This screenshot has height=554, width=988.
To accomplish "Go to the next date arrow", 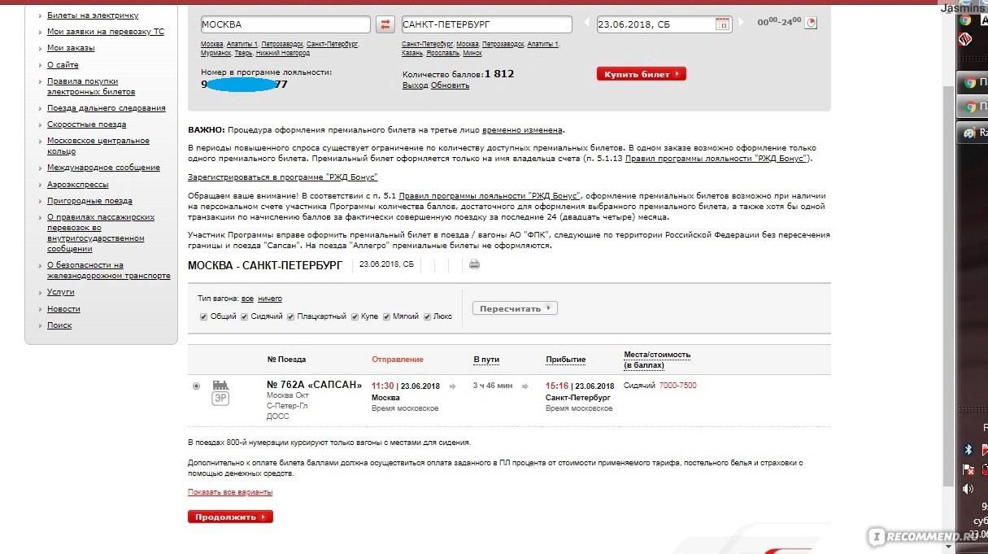I will [x=740, y=24].
